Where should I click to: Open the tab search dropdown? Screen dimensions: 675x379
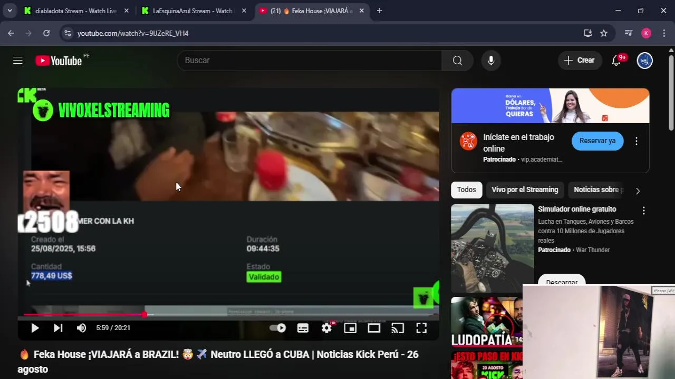coord(9,11)
